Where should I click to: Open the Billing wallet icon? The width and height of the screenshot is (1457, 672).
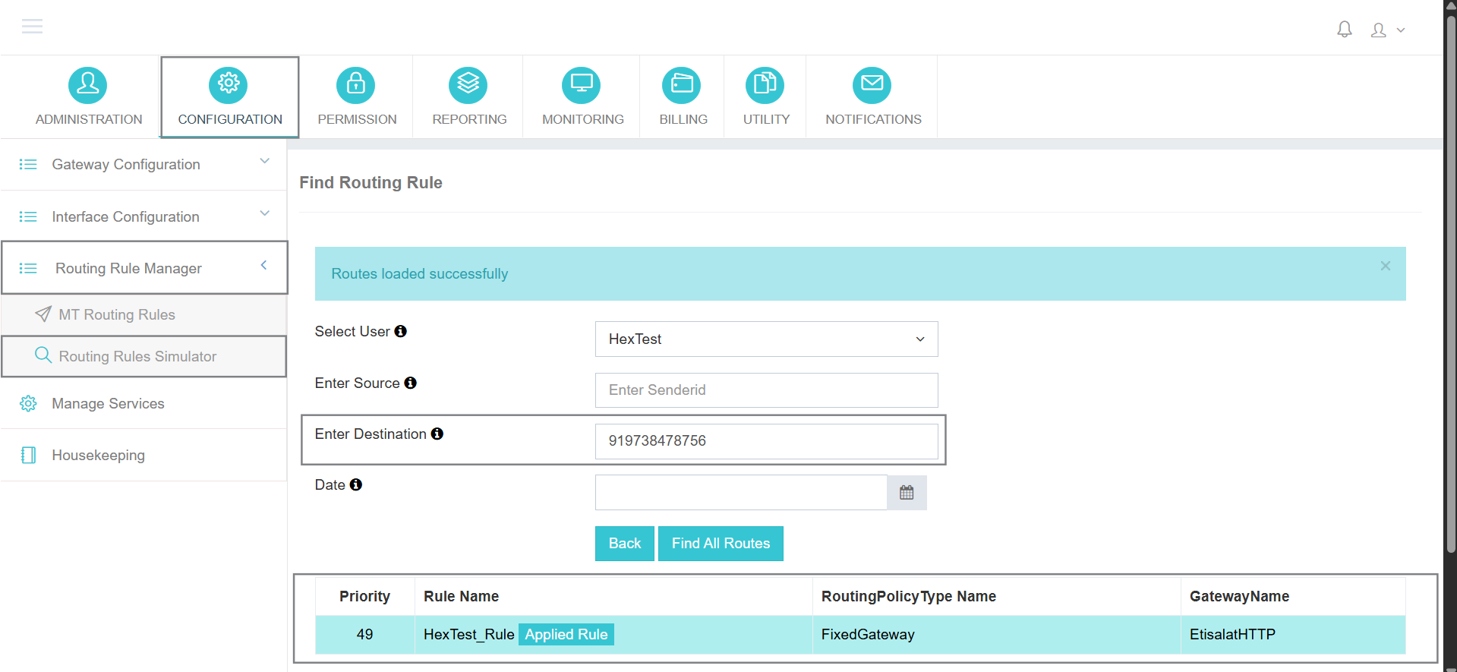tap(683, 85)
